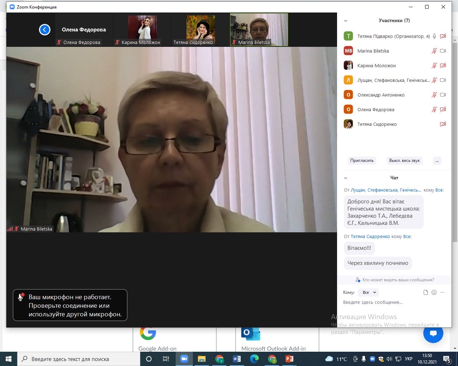Open PowerPoint from the taskbar
Image resolution: width=458 pixels, height=366 pixels.
[x=289, y=359]
